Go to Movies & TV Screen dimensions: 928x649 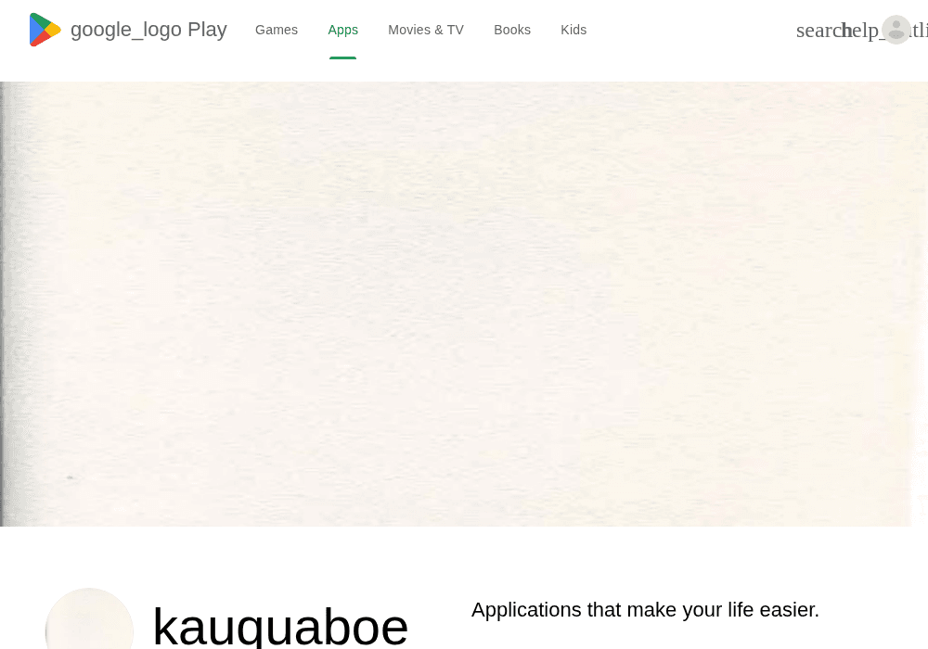click(x=426, y=30)
